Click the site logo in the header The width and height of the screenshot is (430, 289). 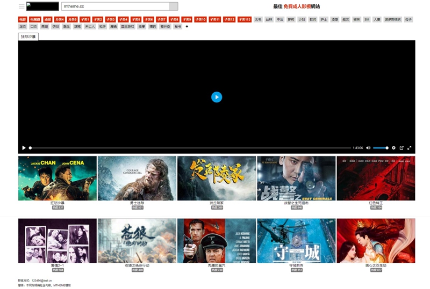point(42,6)
